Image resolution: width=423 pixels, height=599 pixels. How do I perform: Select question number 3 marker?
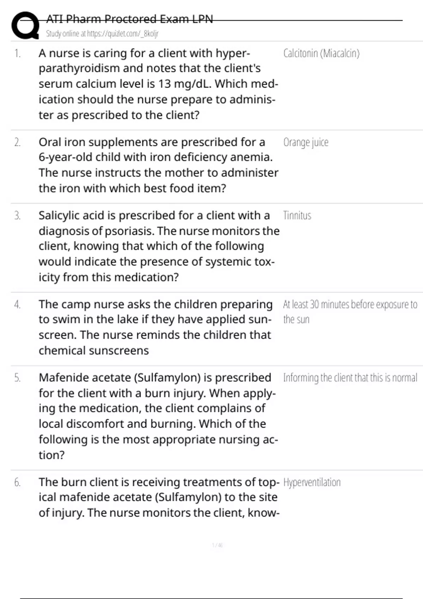[x=17, y=216]
